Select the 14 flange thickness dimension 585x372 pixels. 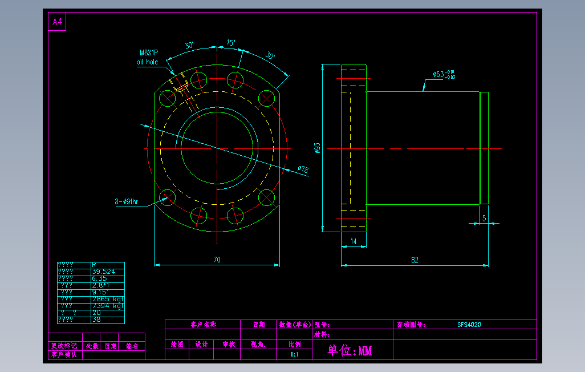point(354,241)
